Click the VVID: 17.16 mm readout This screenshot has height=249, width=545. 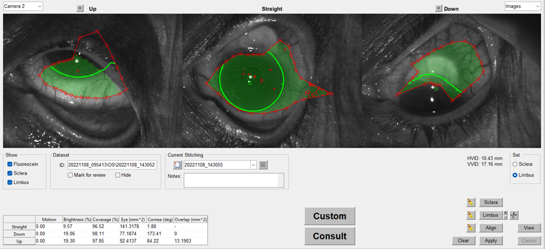485,164
